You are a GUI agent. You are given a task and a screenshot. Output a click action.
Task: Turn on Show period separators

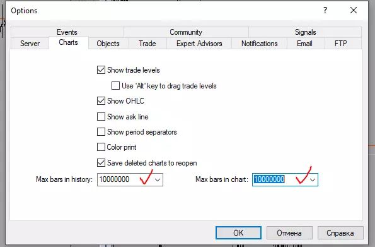click(x=101, y=131)
